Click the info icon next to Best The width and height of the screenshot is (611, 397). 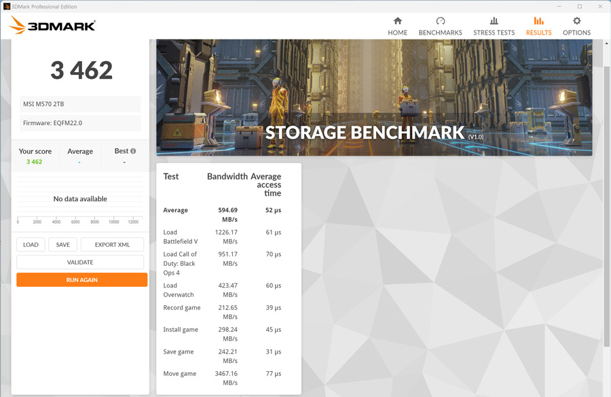pos(133,151)
